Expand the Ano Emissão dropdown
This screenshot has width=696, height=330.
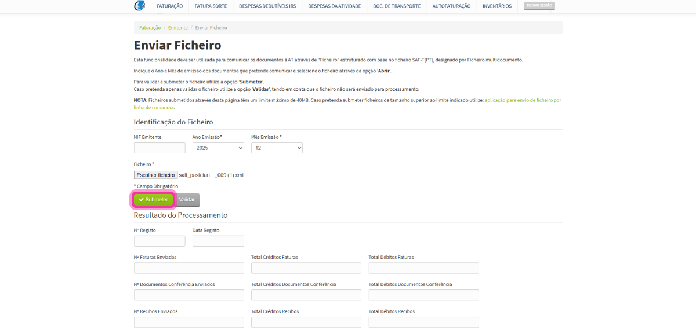[218, 148]
